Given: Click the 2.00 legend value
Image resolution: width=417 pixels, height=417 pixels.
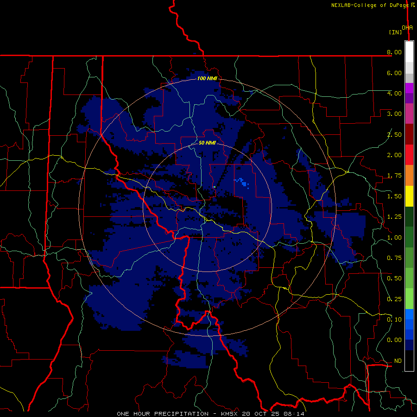Looking at the screenshot, I should tap(394, 155).
